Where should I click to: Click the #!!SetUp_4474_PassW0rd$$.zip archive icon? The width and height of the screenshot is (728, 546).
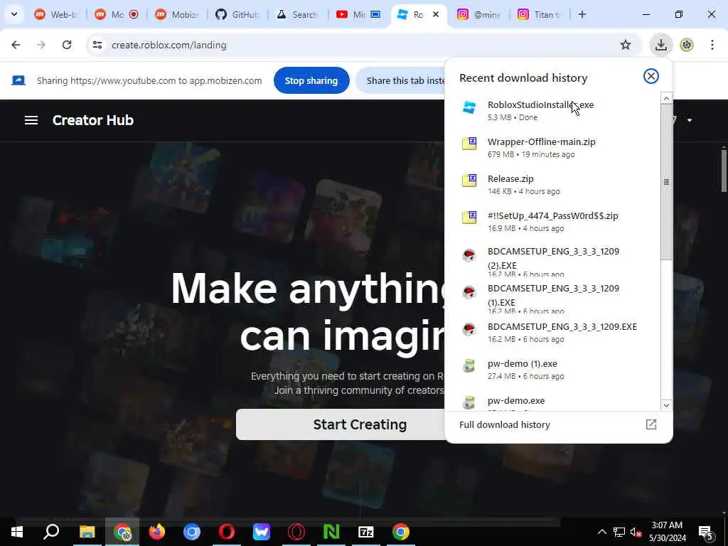tap(469, 218)
